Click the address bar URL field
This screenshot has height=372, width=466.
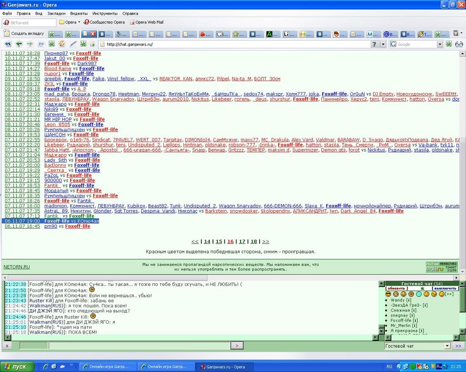coord(234,44)
